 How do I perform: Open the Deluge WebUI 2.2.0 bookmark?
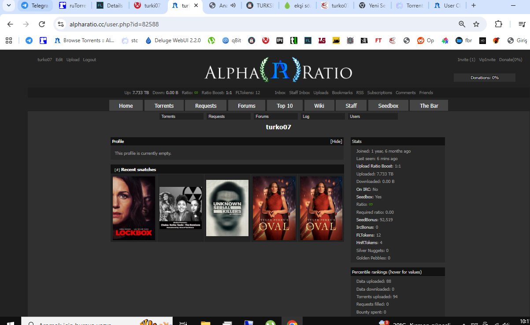[x=173, y=40]
